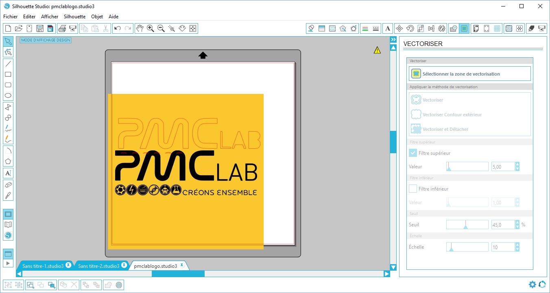
Task: Click the yellow warning triangle icon
Action: 377,50
